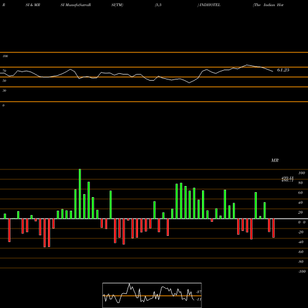Click the RSI value 61.25 label
Screen dimensions: 308x308
point(283,70)
